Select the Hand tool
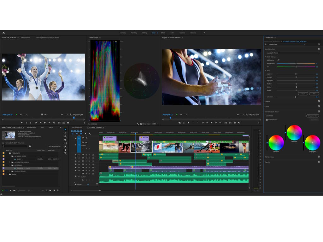This screenshot has width=323, height=242. (65, 150)
